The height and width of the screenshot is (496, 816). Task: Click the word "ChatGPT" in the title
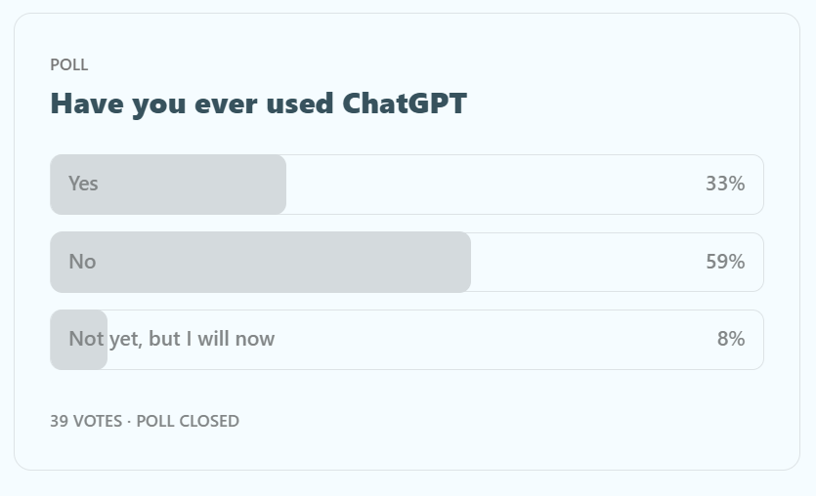click(x=405, y=103)
